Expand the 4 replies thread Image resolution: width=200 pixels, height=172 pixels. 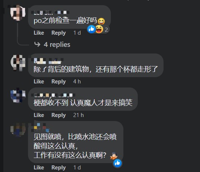coord(57,45)
